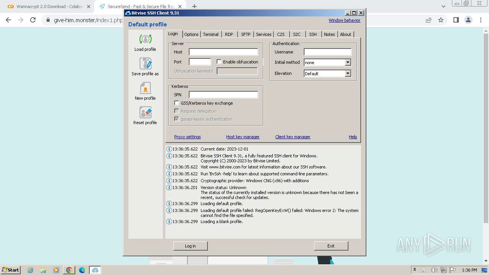The height and width of the screenshot is (275, 489).
Task: Open the SFTP tab
Action: click(246, 34)
